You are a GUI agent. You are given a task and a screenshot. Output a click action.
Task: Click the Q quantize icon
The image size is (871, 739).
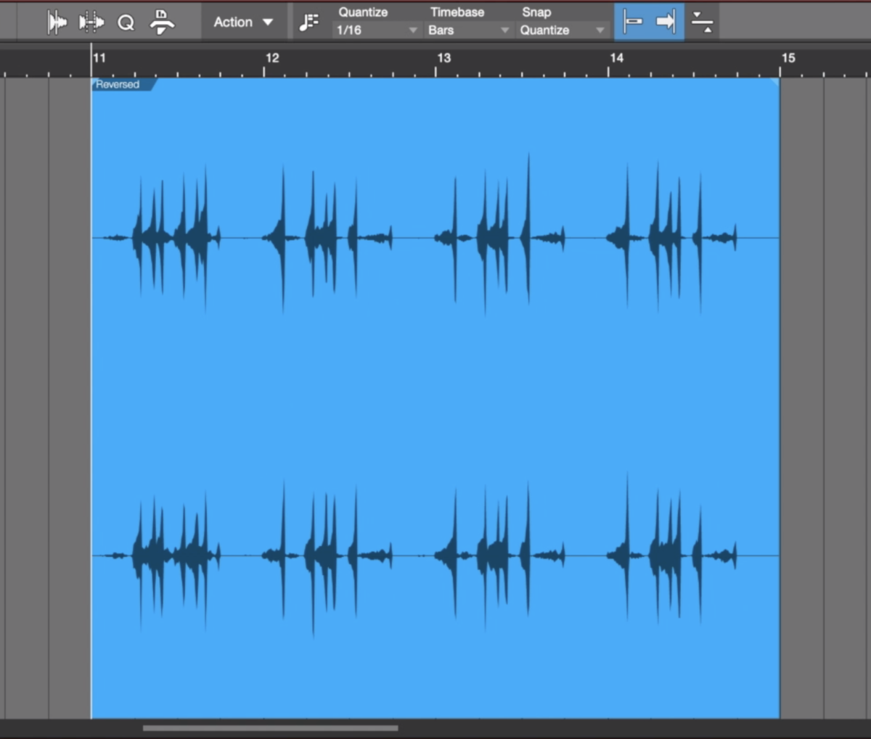[126, 22]
